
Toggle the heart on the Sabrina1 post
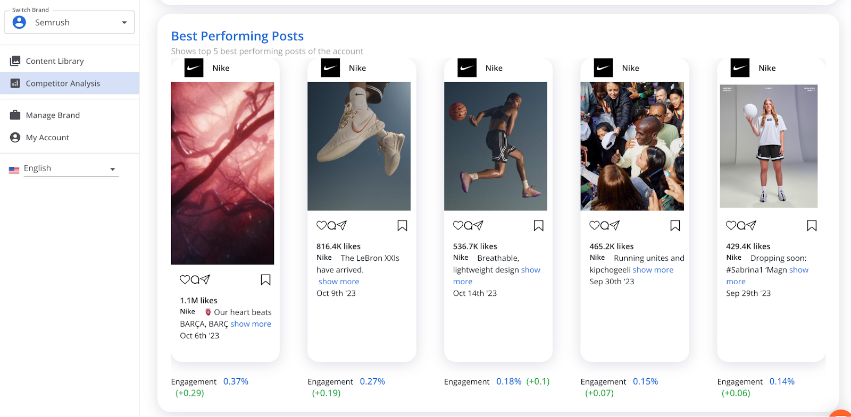click(x=731, y=225)
